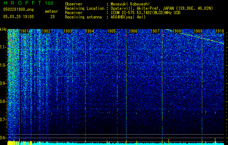
Task: Click the meteor count 28
Action: [53, 17]
